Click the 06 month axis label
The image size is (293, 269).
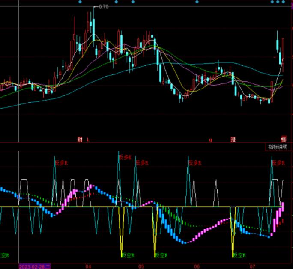click(x=197, y=266)
